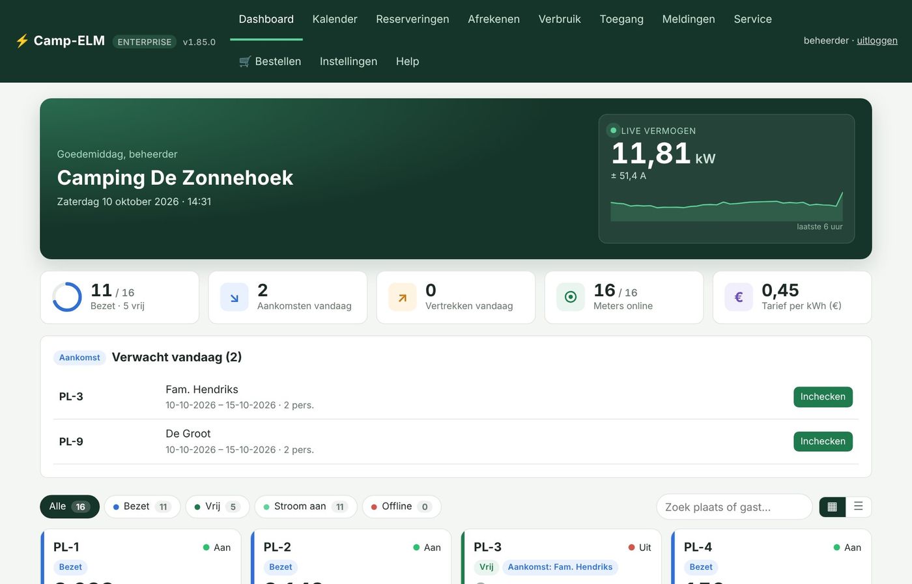The height and width of the screenshot is (584, 912).
Task: Click 'Camping De Zonnehoek' title
Action: (x=175, y=178)
